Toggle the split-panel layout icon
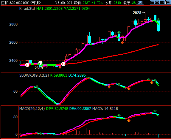This screenshot has width=171, height=139. pyautogui.click(x=162, y=2)
